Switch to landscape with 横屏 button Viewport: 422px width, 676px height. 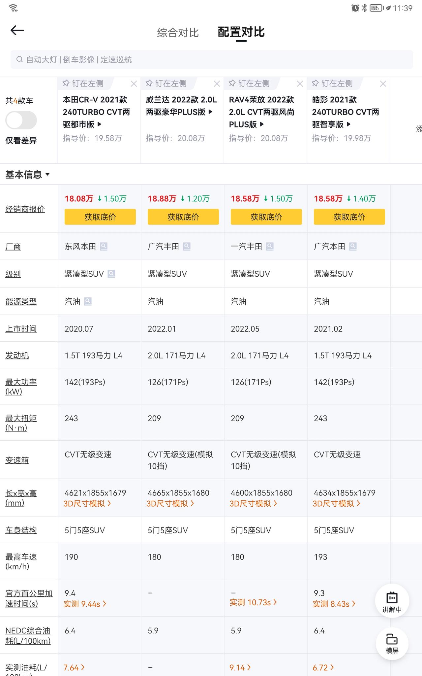coord(392,644)
